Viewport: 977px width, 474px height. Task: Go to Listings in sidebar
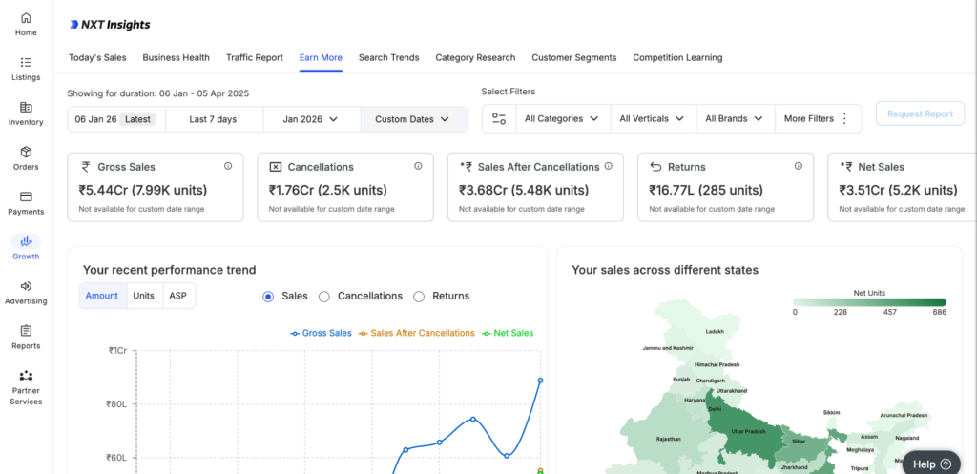(x=26, y=62)
